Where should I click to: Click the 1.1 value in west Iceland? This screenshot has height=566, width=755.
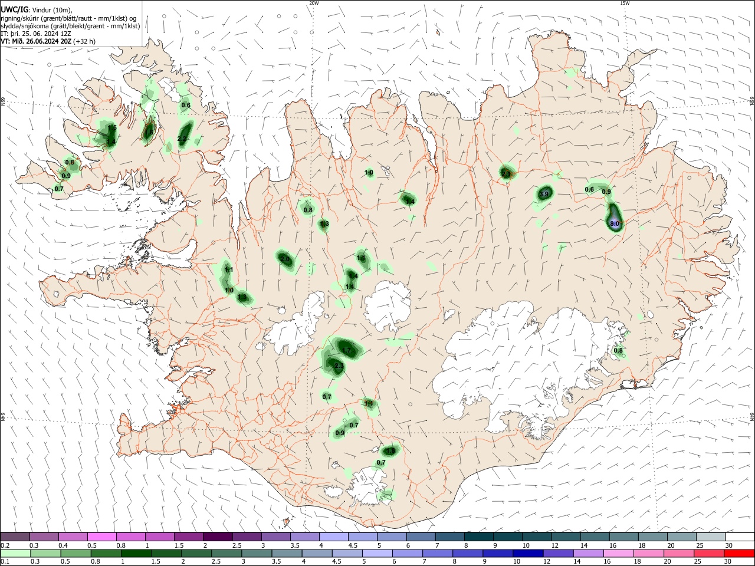[x=229, y=269]
